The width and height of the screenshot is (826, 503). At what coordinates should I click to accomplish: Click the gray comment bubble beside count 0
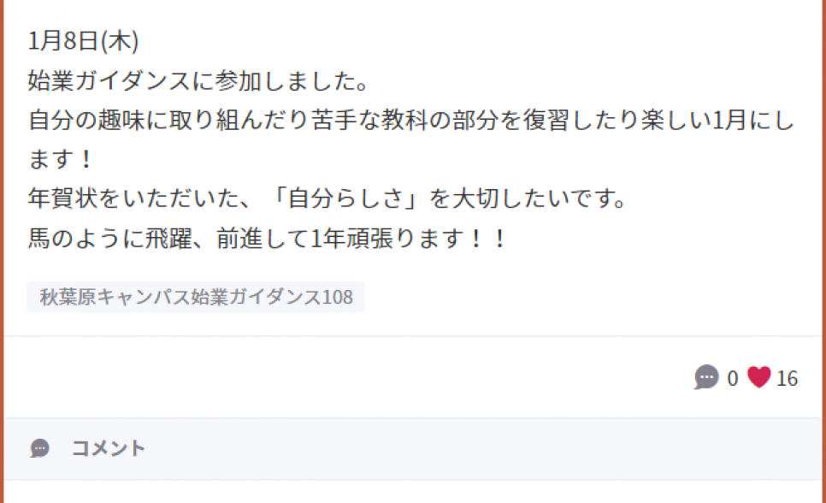pyautogui.click(x=706, y=377)
